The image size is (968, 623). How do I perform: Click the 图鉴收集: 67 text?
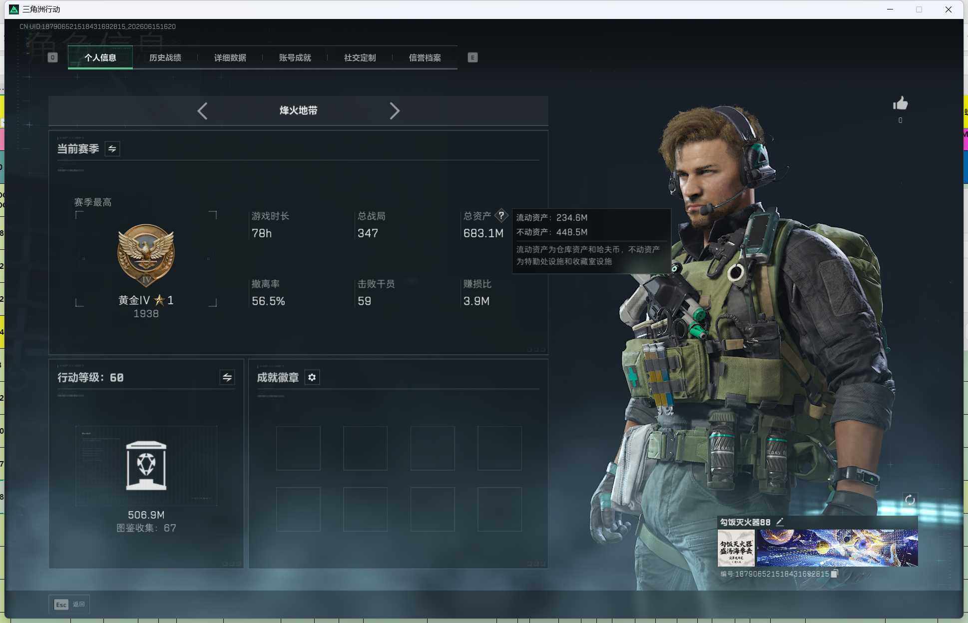click(x=146, y=528)
